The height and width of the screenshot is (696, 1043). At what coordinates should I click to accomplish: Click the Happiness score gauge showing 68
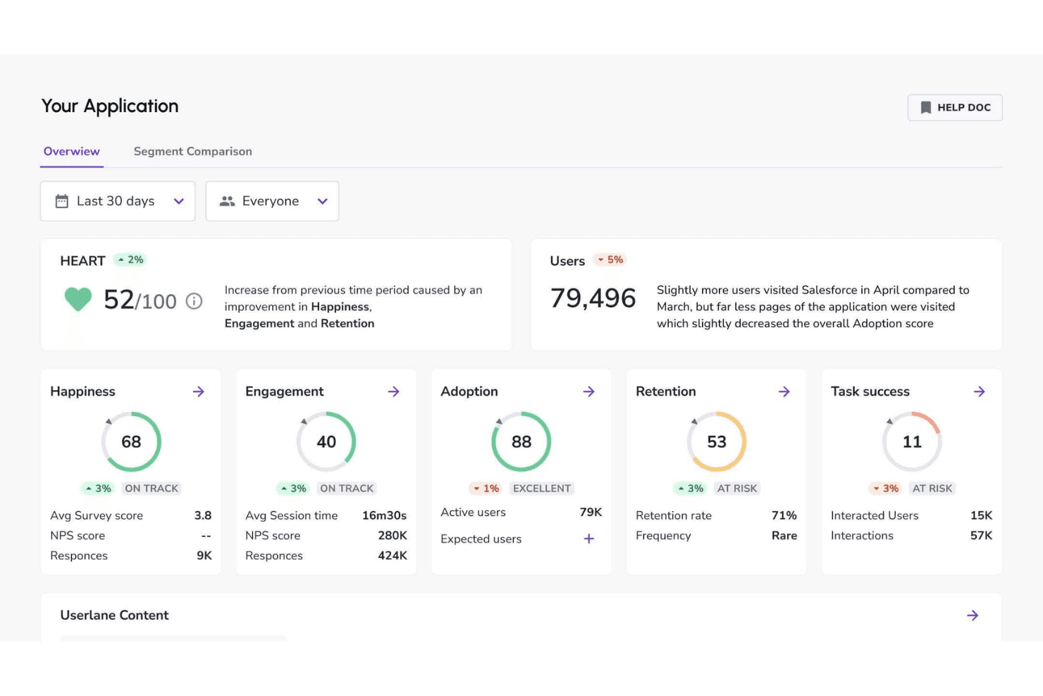click(x=131, y=441)
